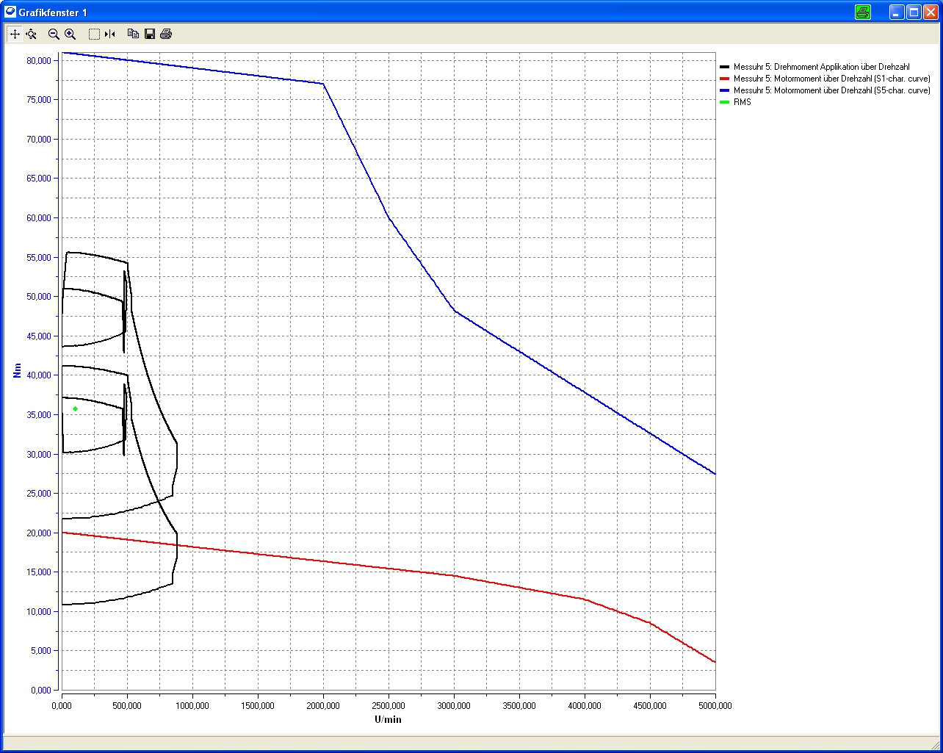Viewport: 943px width, 753px height.
Task: Click the blue S5-char. curve legend swatch
Action: (725, 90)
